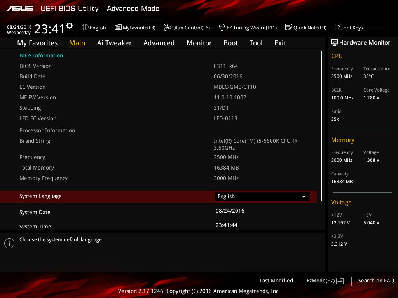Click the globe language icon
Screen dimensions: 398x298
(x=85, y=28)
